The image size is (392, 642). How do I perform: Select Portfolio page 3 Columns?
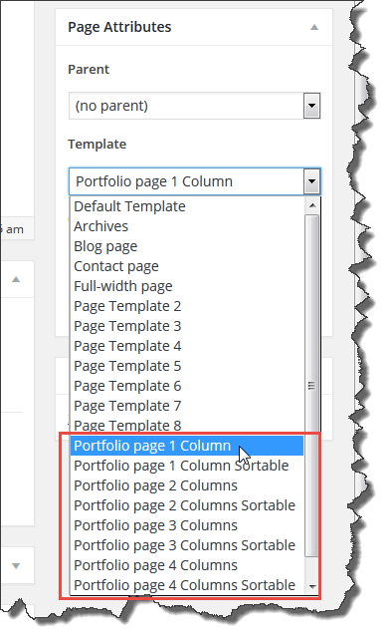(x=187, y=525)
